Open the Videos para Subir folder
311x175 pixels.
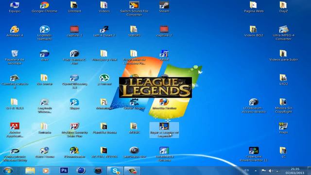pyautogui.click(x=283, y=55)
